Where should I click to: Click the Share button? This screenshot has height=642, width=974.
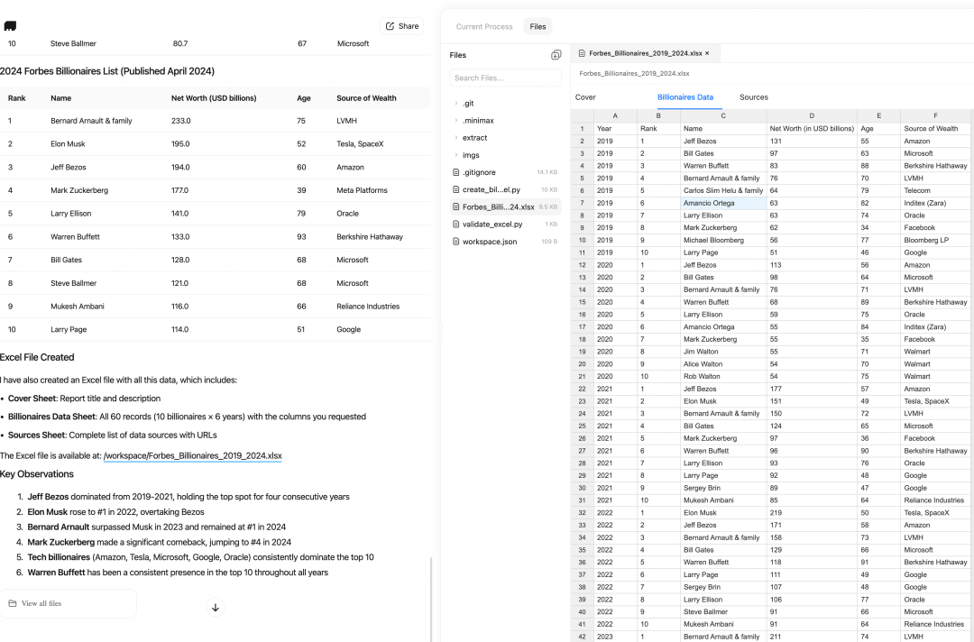click(x=401, y=26)
